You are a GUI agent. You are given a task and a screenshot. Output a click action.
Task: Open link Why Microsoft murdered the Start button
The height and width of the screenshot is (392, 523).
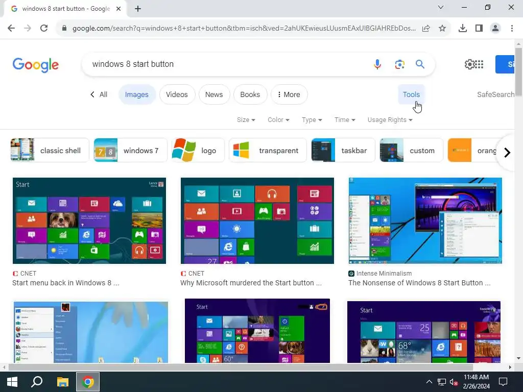point(251,283)
